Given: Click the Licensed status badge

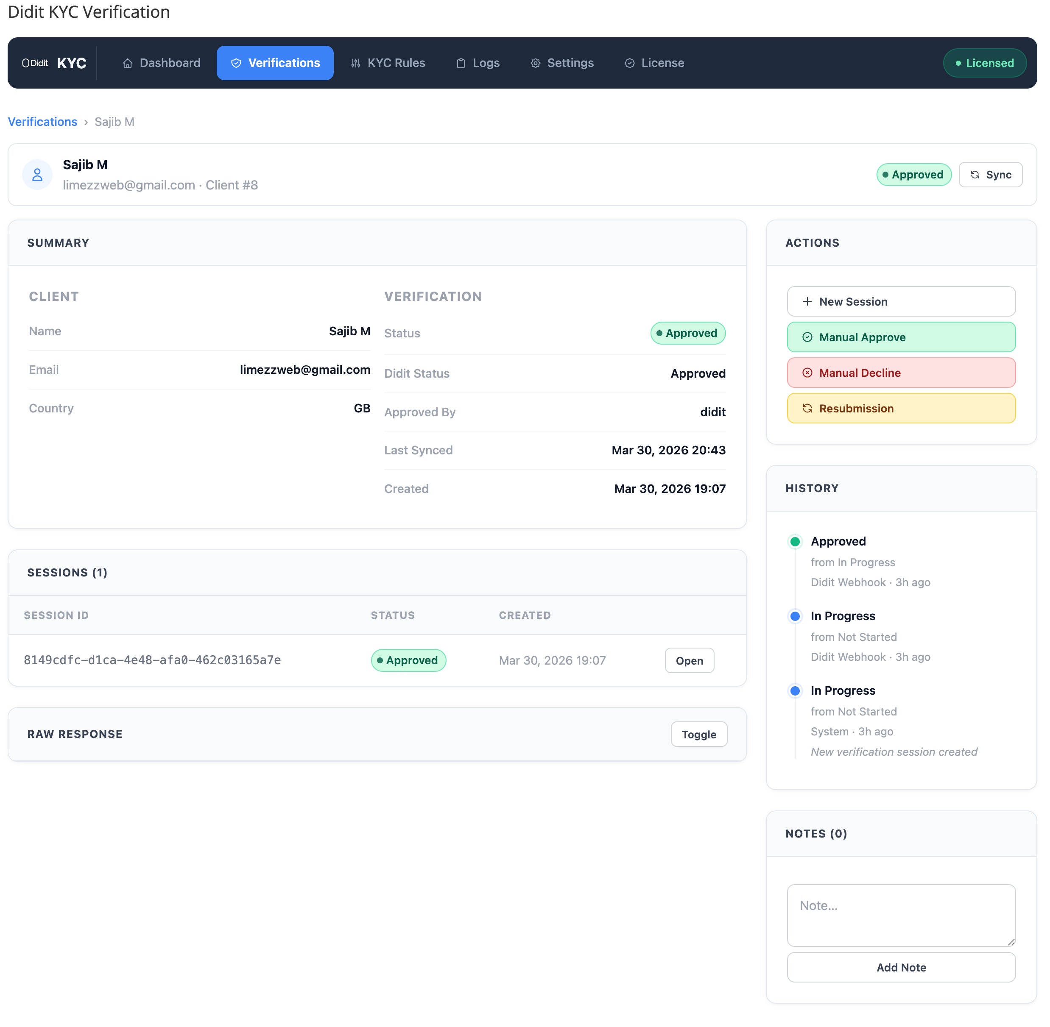Looking at the screenshot, I should 985,63.
